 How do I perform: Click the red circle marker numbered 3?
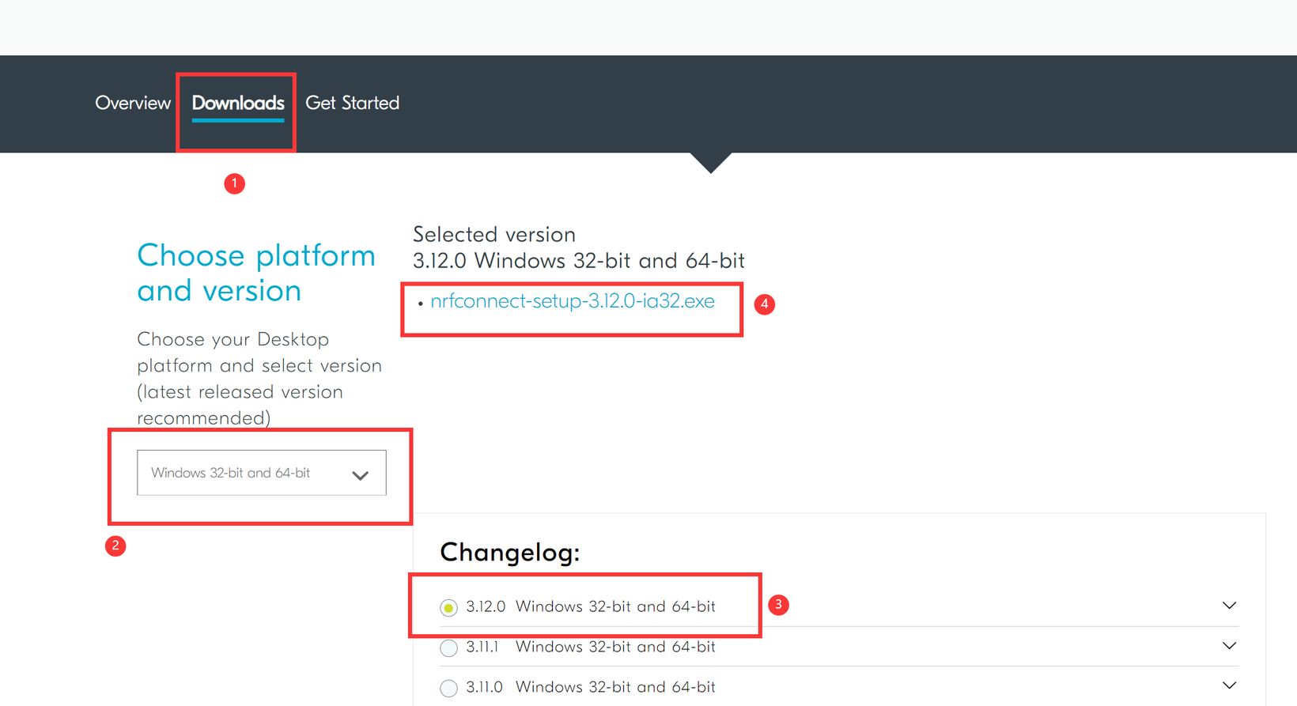pos(778,605)
